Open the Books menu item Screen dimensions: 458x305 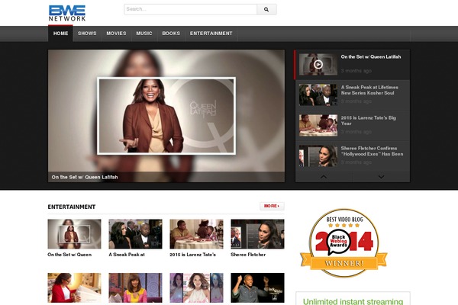[x=171, y=34]
